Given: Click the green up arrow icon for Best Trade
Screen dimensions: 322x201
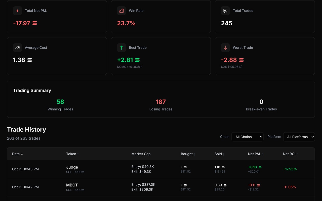Looking at the screenshot, I should pyautogui.click(x=122, y=48).
